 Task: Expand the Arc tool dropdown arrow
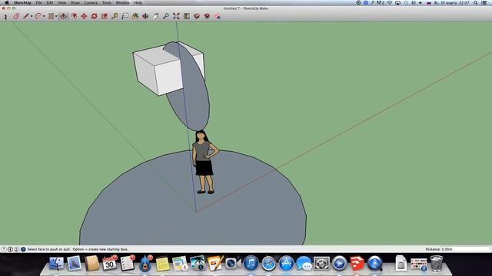[44, 17]
